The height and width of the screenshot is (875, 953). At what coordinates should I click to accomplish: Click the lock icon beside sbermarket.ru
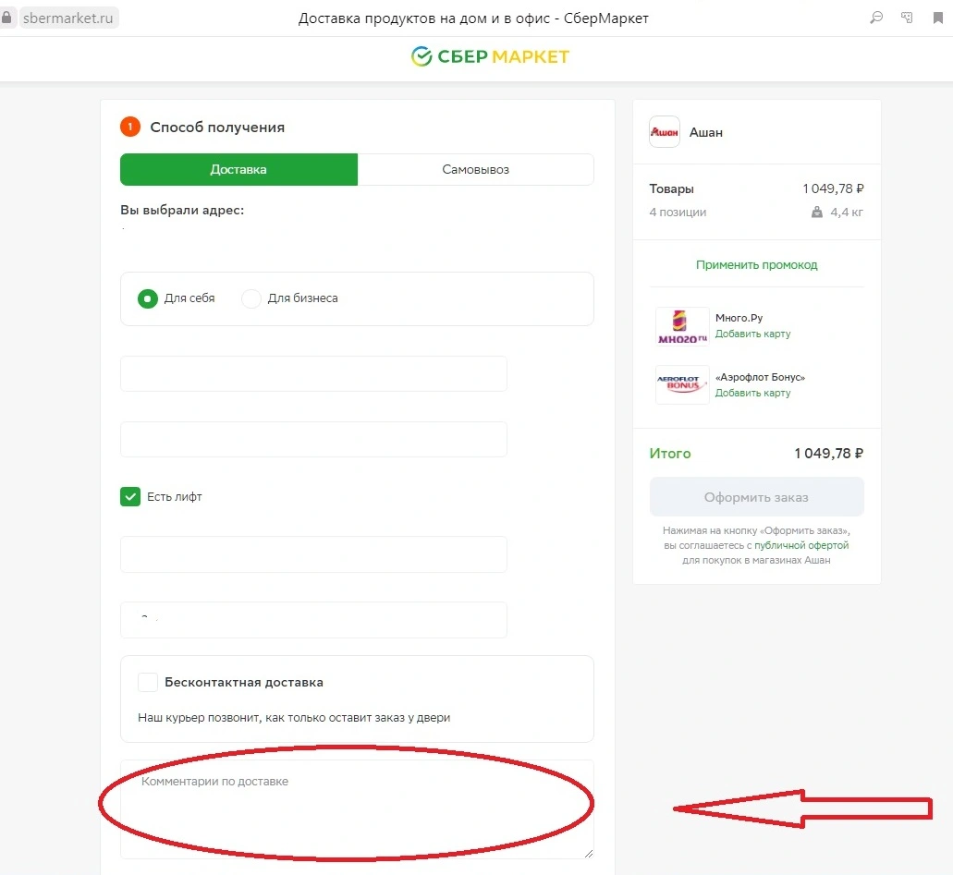(6, 18)
